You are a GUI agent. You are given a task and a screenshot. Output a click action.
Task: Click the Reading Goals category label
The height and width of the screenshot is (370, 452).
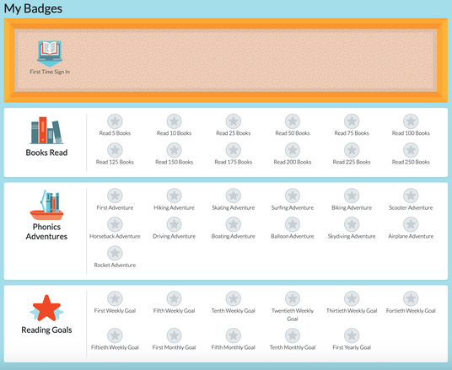46,330
